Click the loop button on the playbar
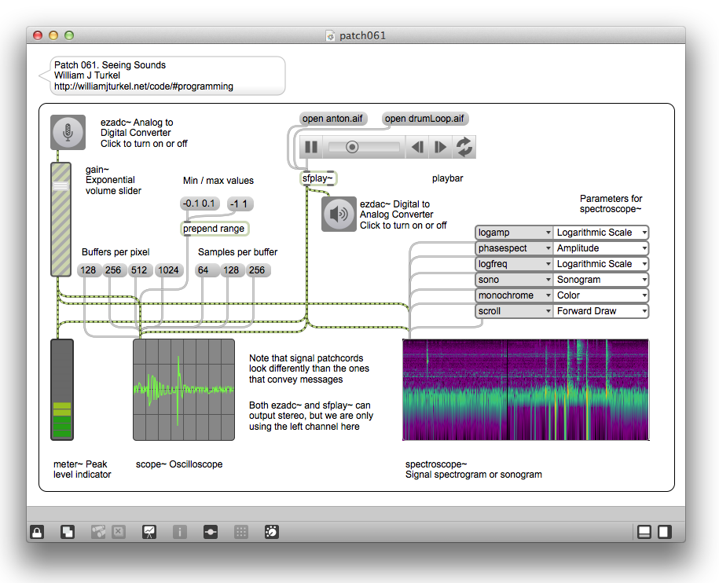This screenshot has width=719, height=583. 464,147
